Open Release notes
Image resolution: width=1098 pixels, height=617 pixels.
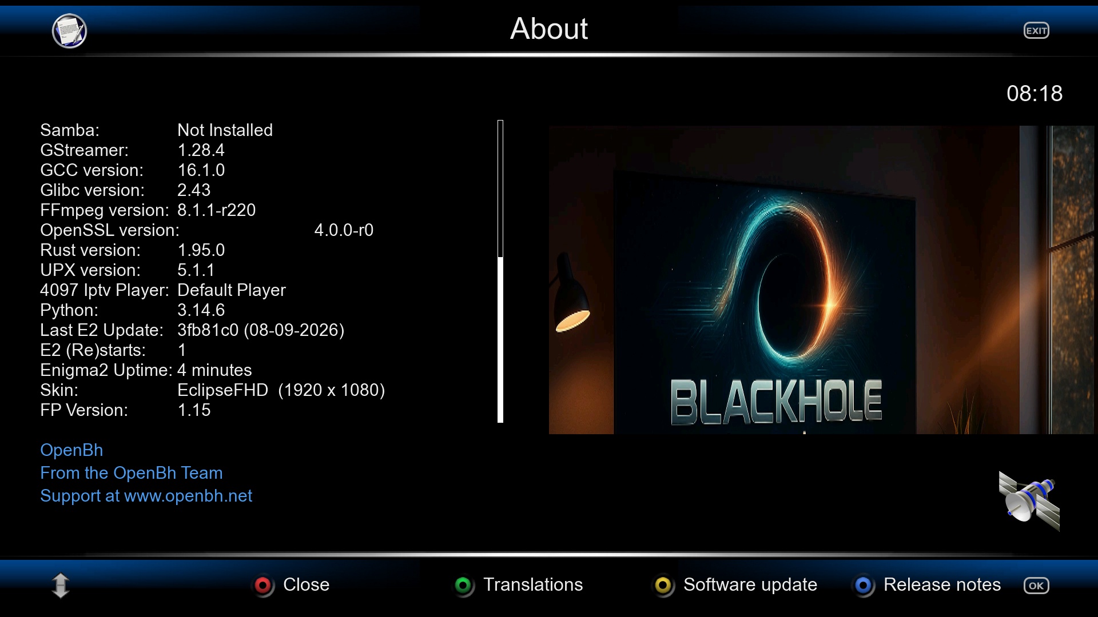click(942, 584)
